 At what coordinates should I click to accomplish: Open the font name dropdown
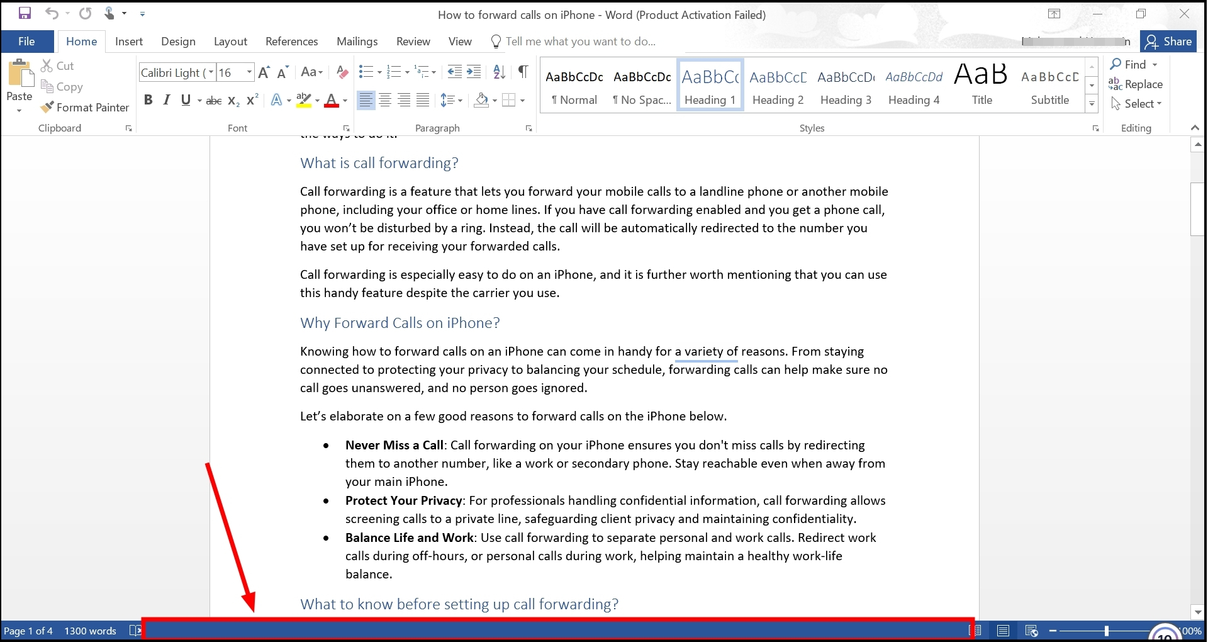click(x=211, y=72)
